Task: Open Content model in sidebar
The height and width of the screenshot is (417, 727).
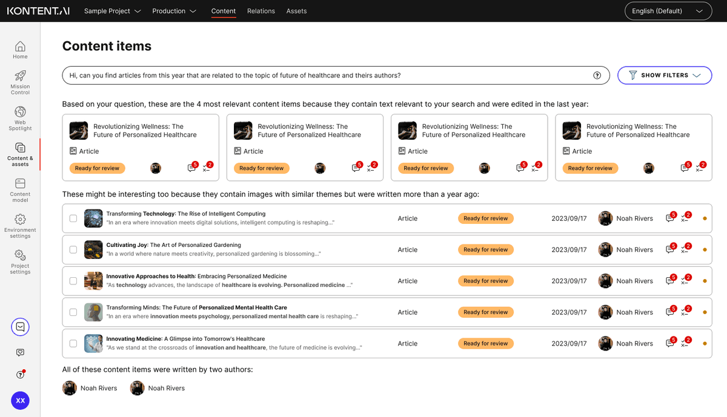Action: [20, 189]
